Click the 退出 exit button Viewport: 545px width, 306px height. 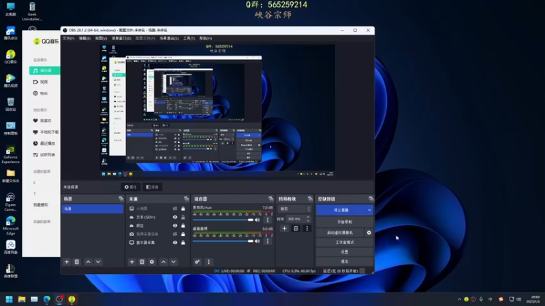(x=345, y=261)
